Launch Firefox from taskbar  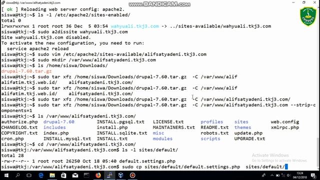pyautogui.click(x=98, y=175)
